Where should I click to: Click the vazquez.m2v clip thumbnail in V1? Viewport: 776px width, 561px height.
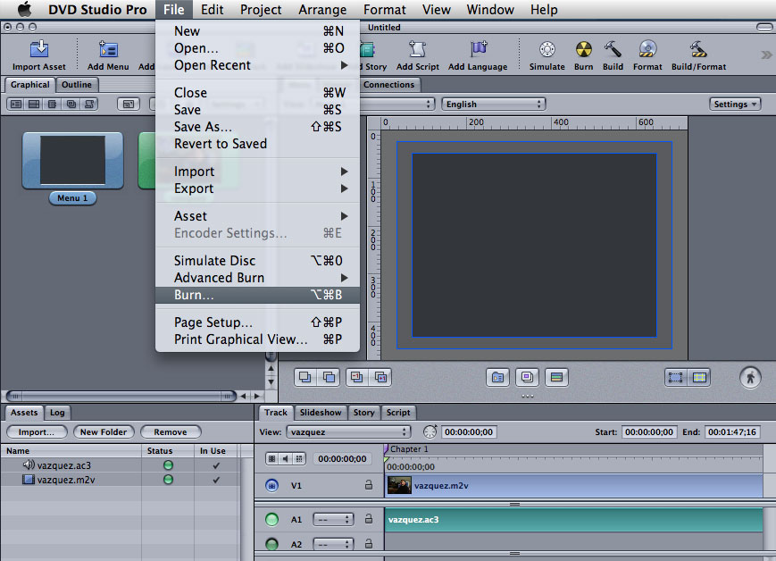pyautogui.click(x=399, y=486)
